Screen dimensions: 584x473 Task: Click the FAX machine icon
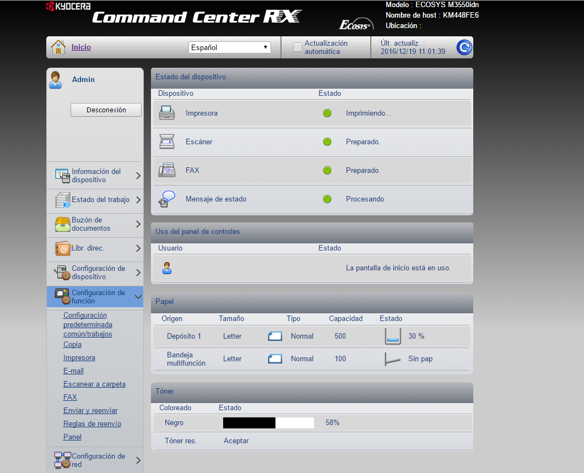tap(167, 170)
